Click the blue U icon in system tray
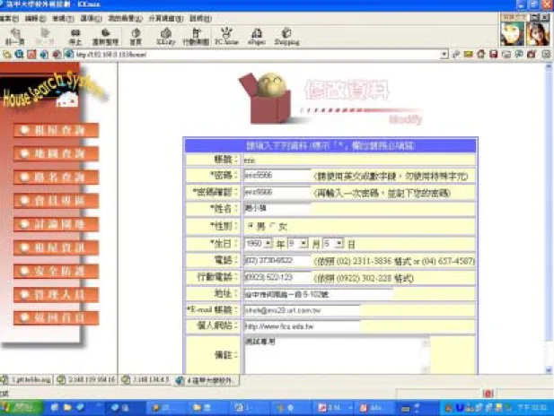Viewport: 554px width, 416px height. click(x=460, y=408)
